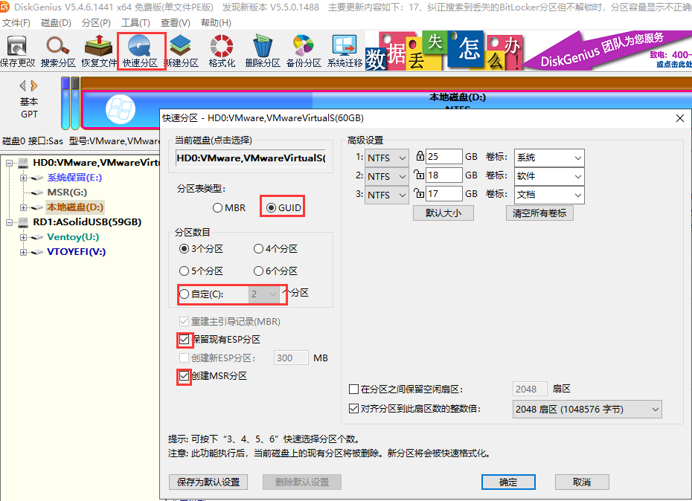Click the 格式化 format icon
Screen dimensions: 692x501
click(x=222, y=51)
